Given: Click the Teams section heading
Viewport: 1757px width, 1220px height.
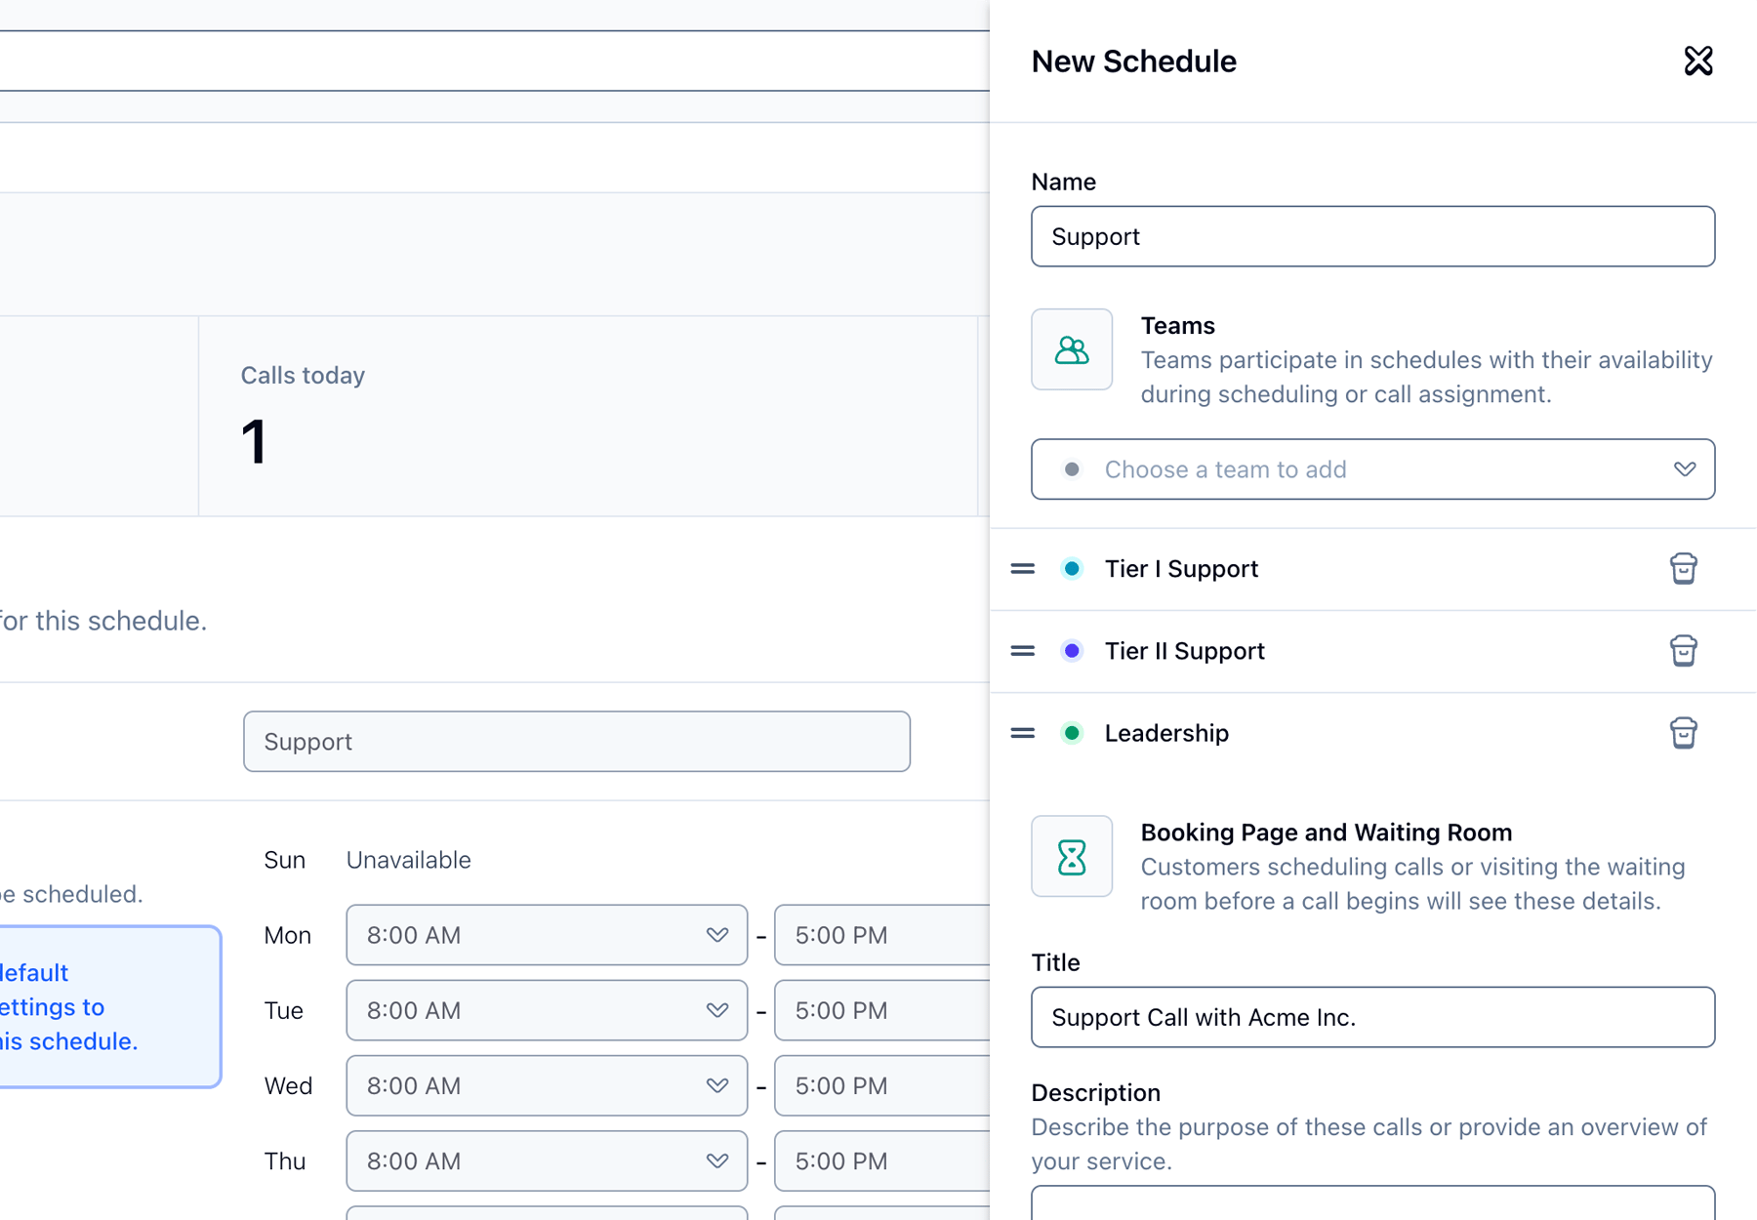Looking at the screenshot, I should [1177, 326].
